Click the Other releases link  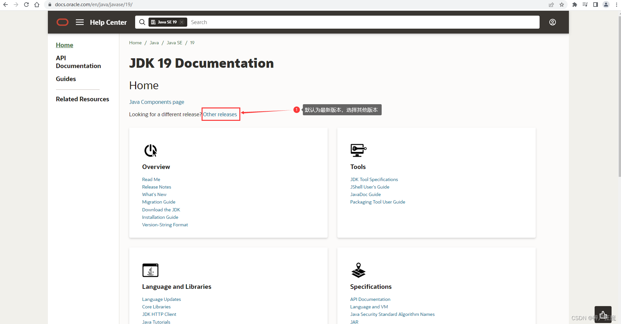tap(220, 114)
